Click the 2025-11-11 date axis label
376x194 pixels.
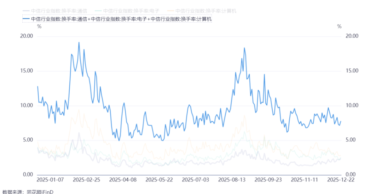pyautogui.click(x=304, y=180)
